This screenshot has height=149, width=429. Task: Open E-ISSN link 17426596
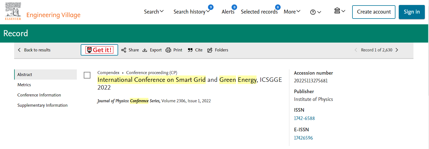pos(303,138)
